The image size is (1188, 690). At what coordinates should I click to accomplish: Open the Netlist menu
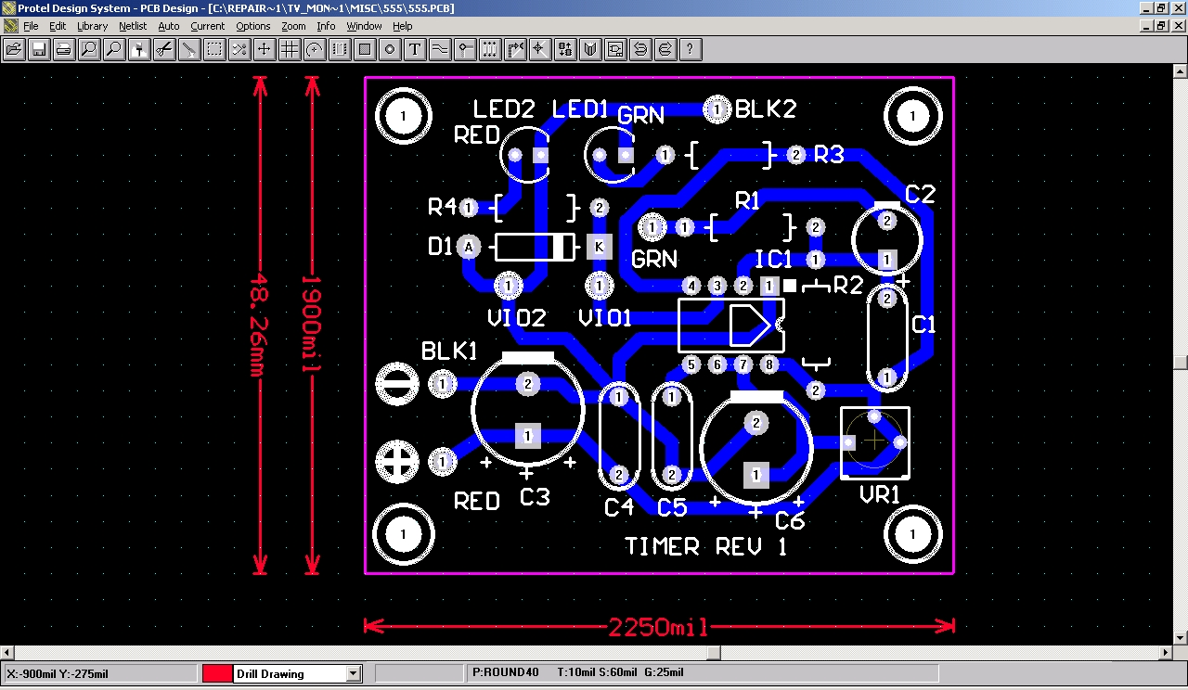(x=133, y=26)
